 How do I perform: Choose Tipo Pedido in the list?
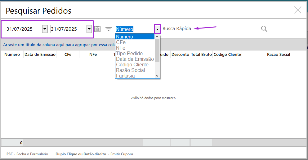tap(129, 53)
